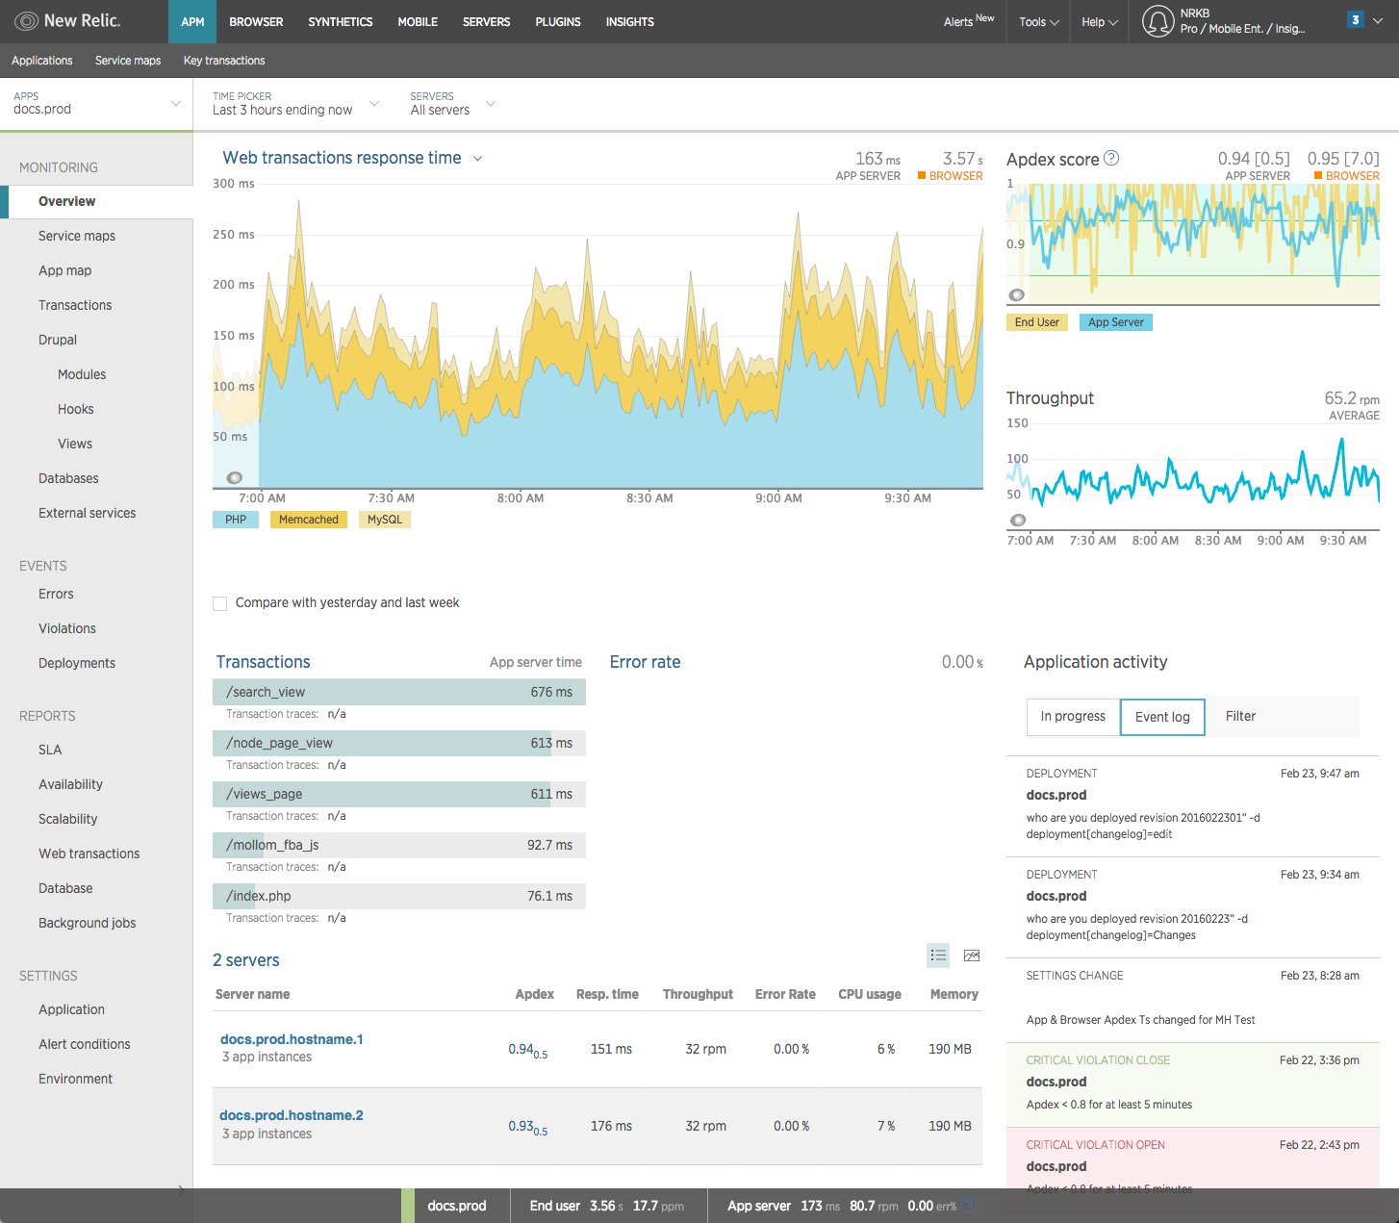The width and height of the screenshot is (1399, 1223).
Task: Open the notifications badge showing 3
Action: 1355,19
